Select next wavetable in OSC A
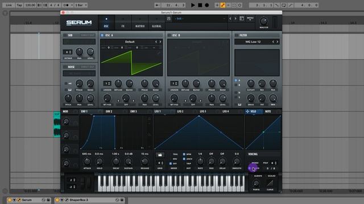The image size is (364, 204). coord(160,42)
